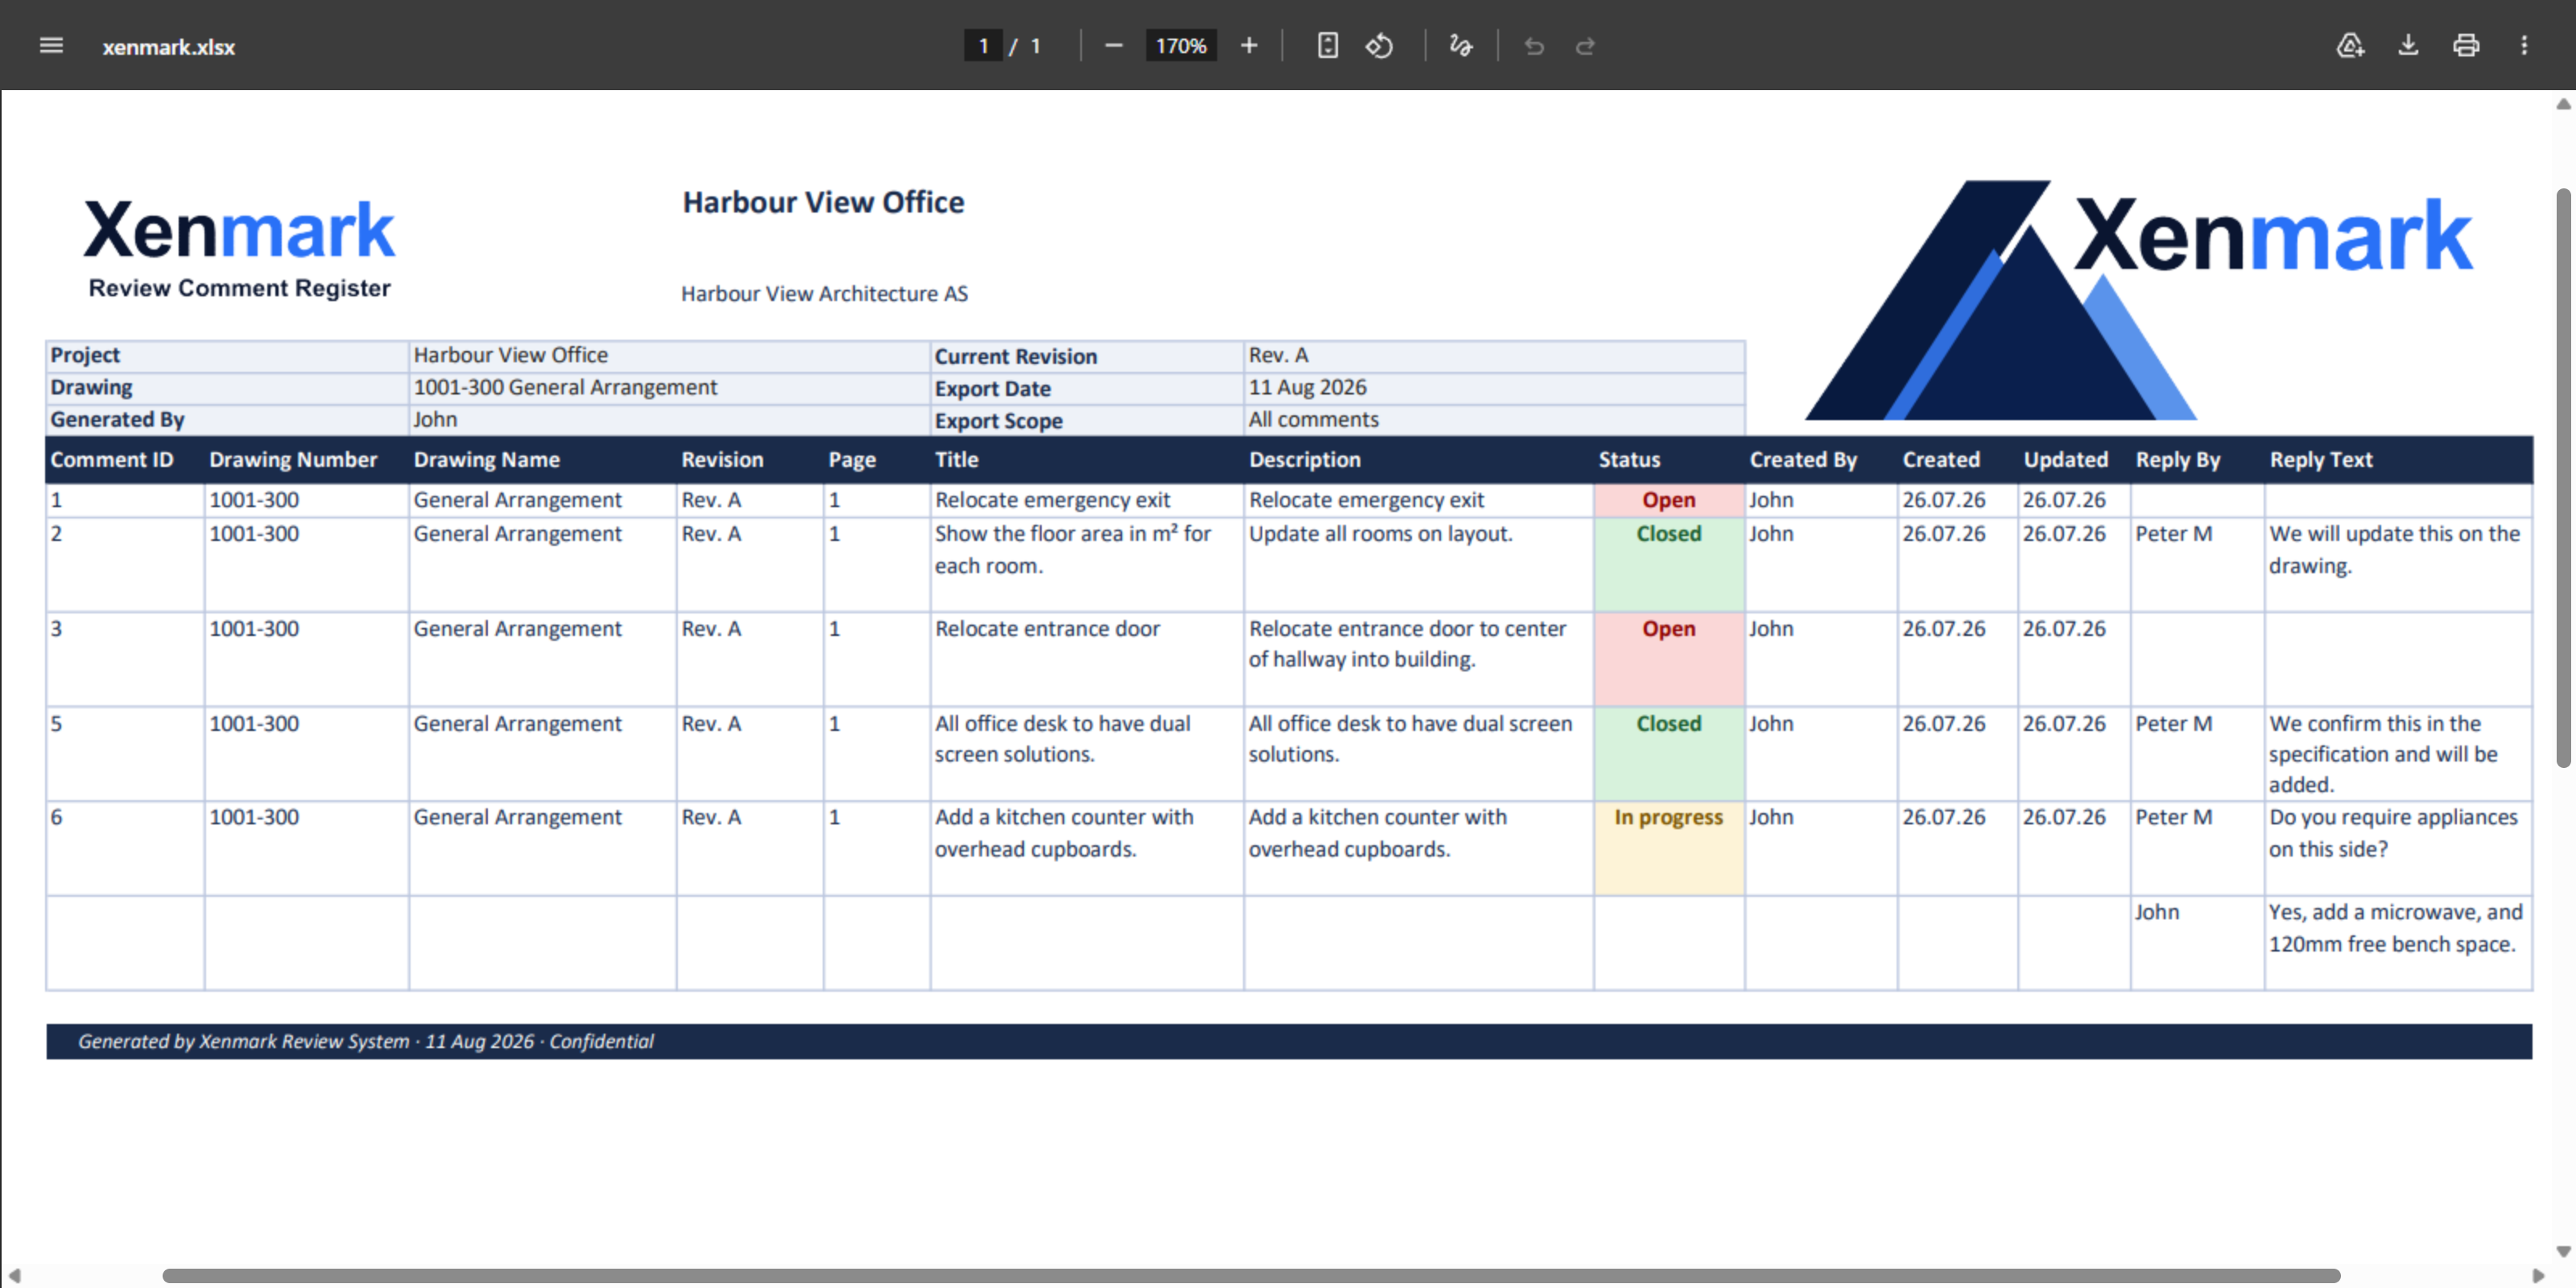Screen dimensions: 2576x1288
Task: Click the scroll down arrow
Action: [2564, 1251]
